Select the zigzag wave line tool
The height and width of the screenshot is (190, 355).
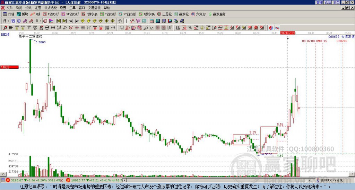click(x=151, y=28)
